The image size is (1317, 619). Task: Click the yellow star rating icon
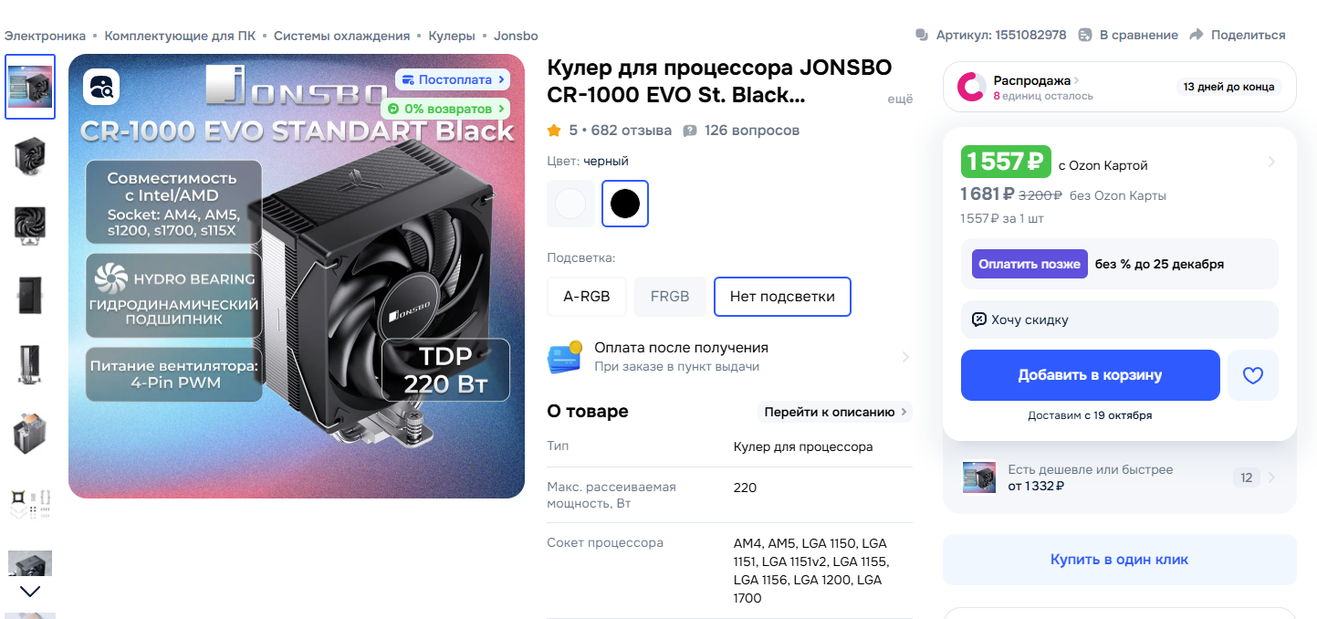[554, 131]
